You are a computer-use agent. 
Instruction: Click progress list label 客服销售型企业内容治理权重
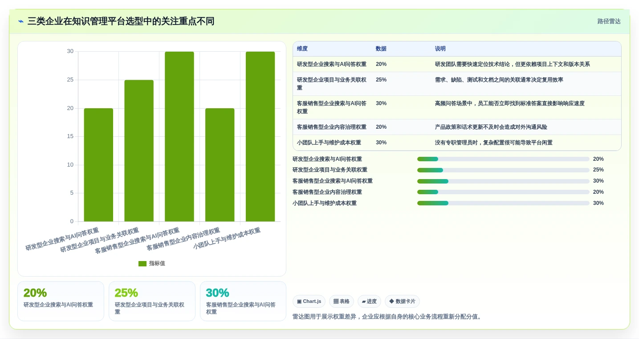click(x=327, y=192)
